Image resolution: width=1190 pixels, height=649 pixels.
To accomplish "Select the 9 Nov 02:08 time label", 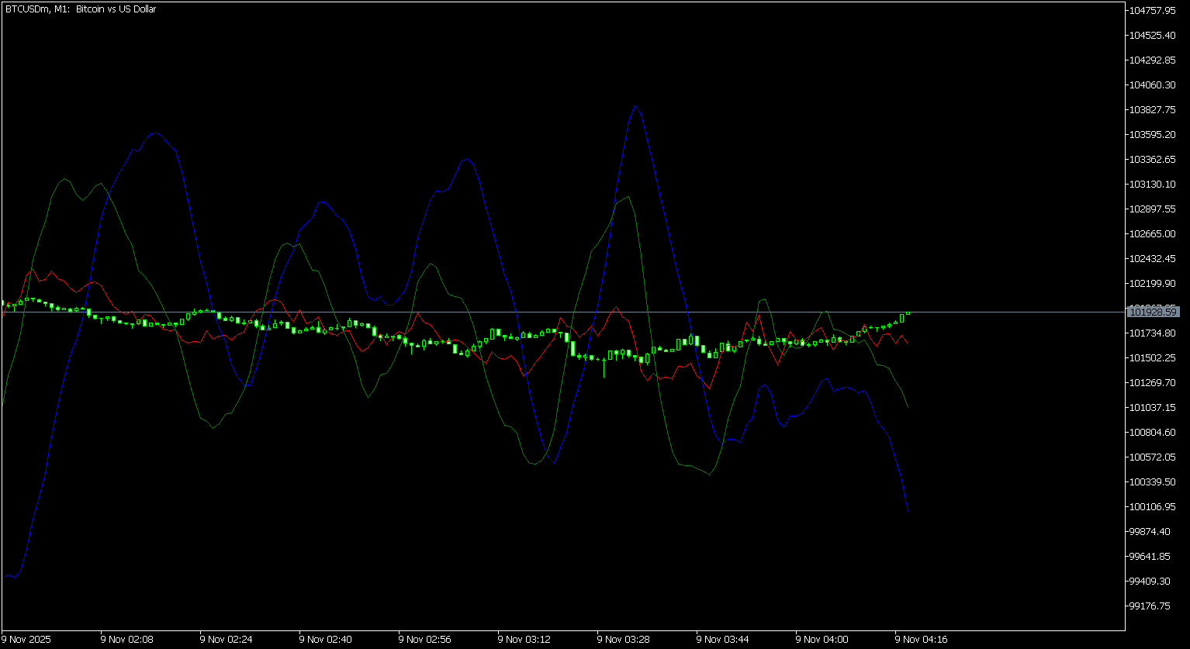I will 126,640.
